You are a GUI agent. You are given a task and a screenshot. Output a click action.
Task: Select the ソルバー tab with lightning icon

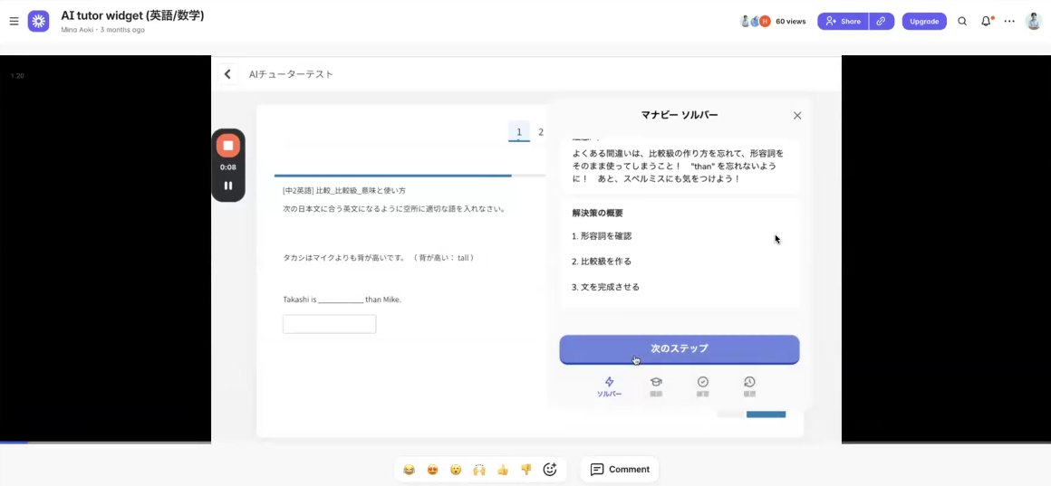click(x=610, y=386)
